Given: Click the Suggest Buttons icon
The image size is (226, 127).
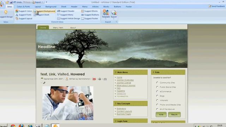Looking at the screenshot, I should click(82, 15).
